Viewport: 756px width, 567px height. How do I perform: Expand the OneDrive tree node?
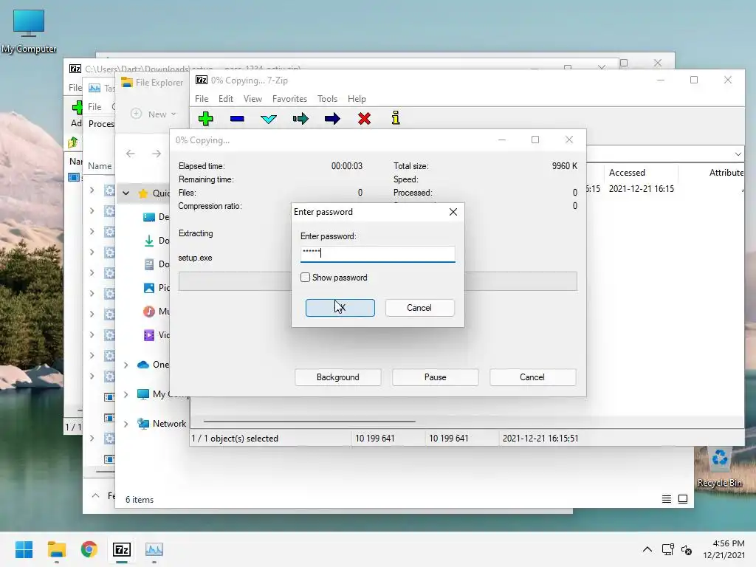click(126, 365)
